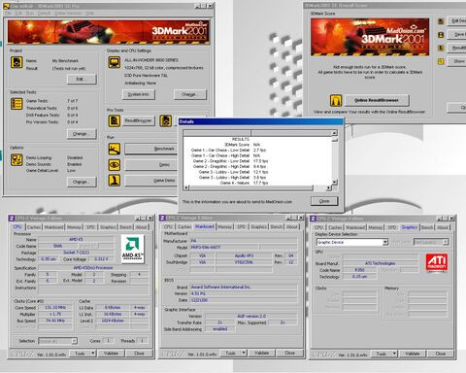Click the Benchmark run icon

115,149
